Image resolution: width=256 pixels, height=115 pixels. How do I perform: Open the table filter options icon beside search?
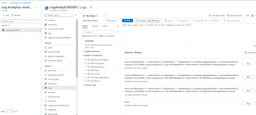(x=118, y=32)
